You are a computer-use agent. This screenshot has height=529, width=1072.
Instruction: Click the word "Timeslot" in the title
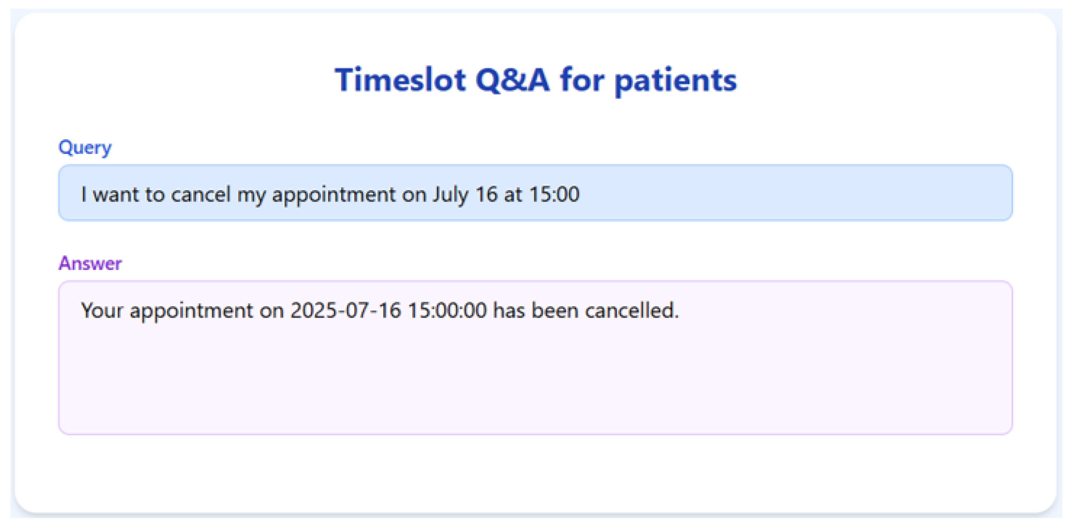coord(400,80)
